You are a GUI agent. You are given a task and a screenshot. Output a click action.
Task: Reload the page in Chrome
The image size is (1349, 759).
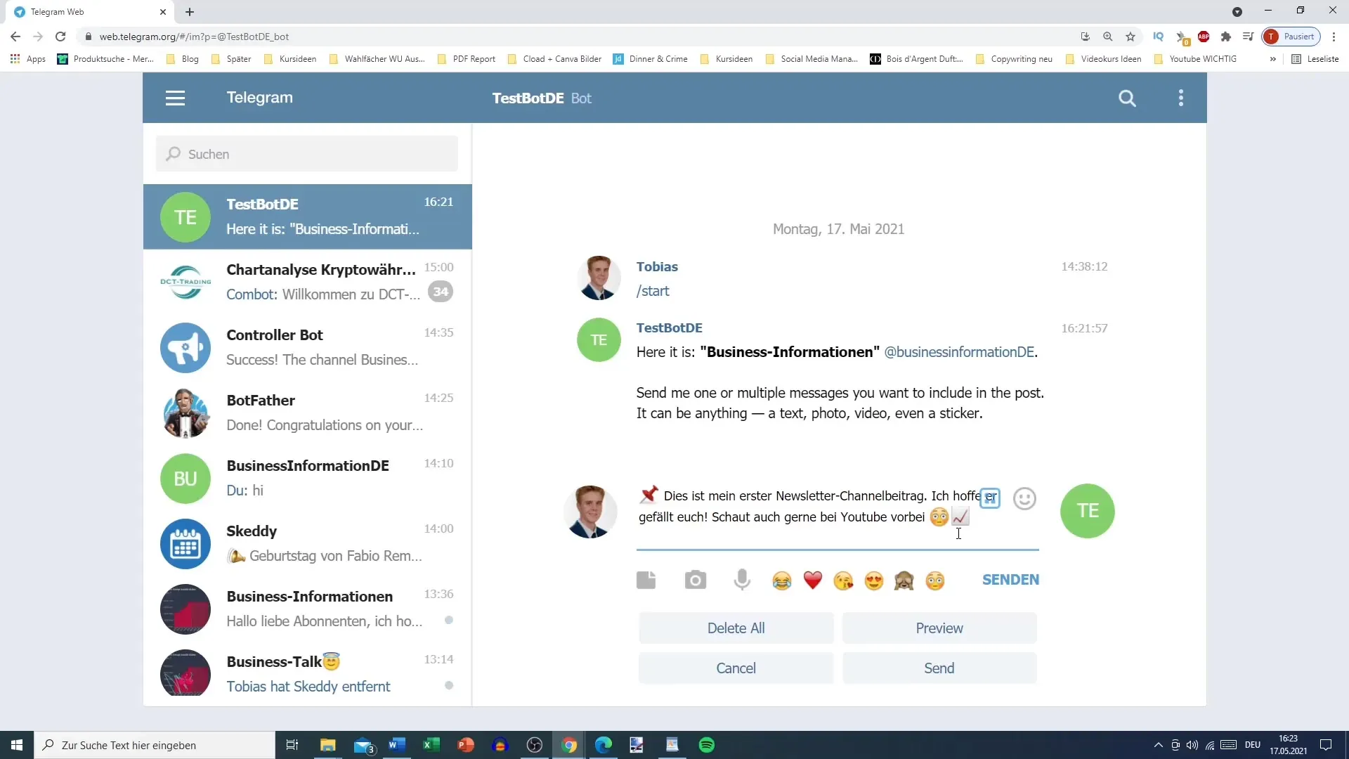tap(60, 37)
